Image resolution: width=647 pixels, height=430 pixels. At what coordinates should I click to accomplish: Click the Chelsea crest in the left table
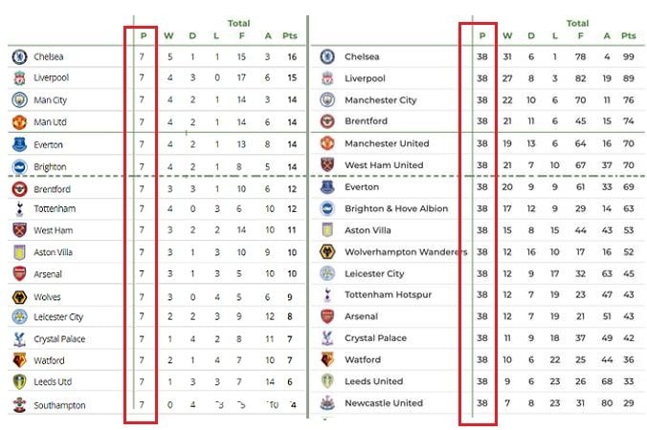pos(19,56)
